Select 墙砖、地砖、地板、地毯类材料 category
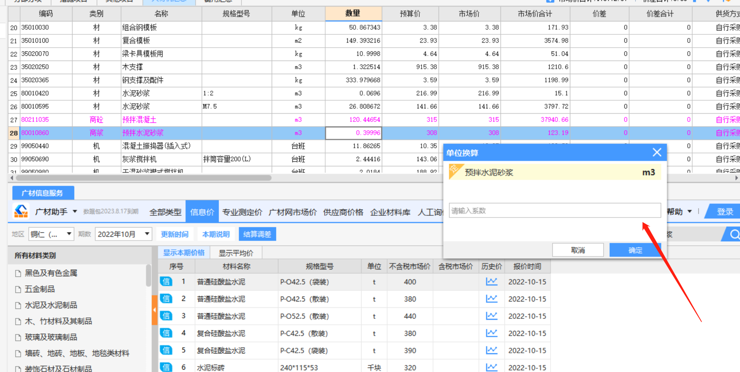 point(77,353)
